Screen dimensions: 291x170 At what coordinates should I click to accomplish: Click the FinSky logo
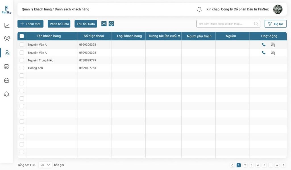[x=7, y=10]
